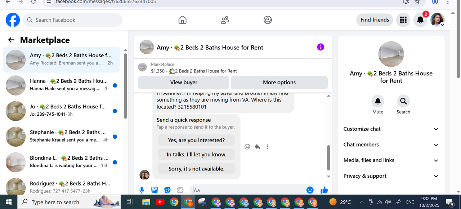Expand the Chat members section
The image size is (461, 209).
point(391,144)
